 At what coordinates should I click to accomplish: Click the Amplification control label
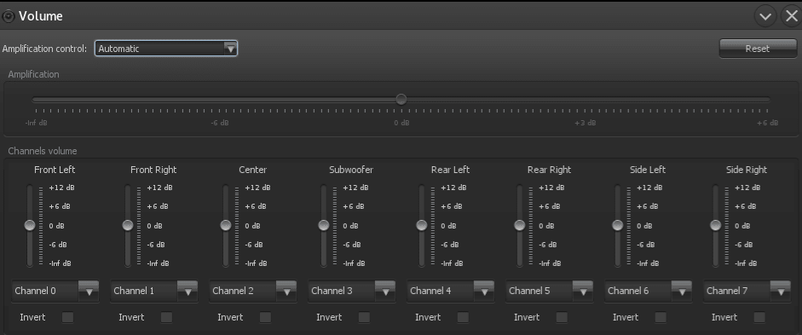pyautogui.click(x=44, y=49)
